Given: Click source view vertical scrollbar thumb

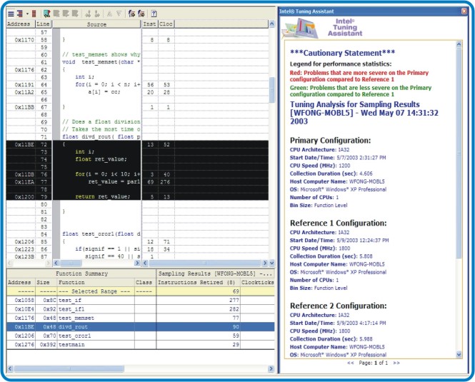Looking at the screenshot, I should point(271,90).
